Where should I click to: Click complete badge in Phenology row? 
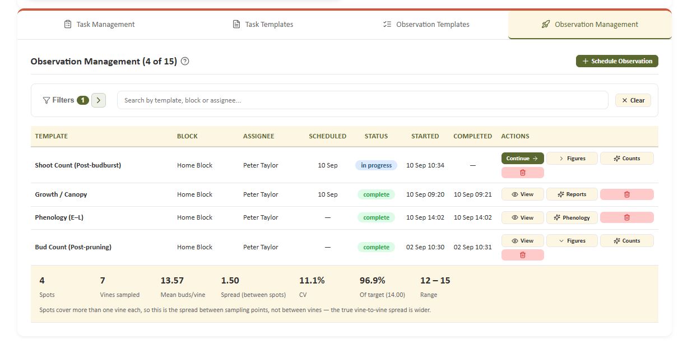[x=376, y=217]
